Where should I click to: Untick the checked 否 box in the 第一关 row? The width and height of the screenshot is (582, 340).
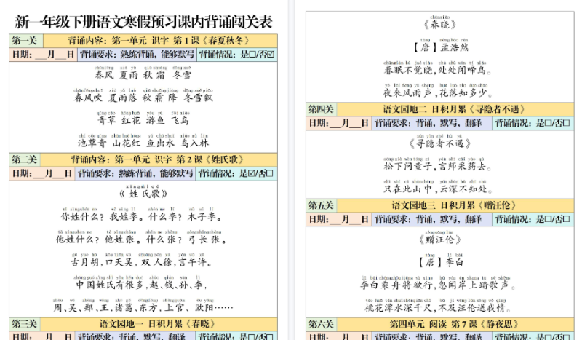point(271,55)
